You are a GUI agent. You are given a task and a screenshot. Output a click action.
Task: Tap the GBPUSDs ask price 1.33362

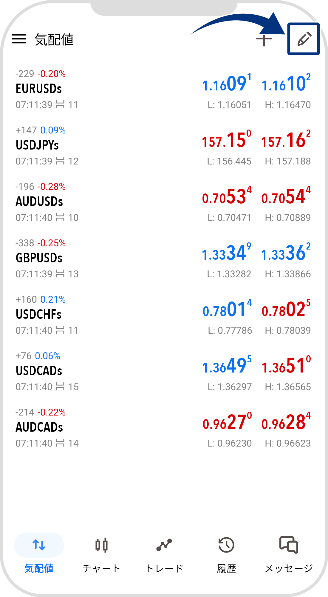[286, 253]
